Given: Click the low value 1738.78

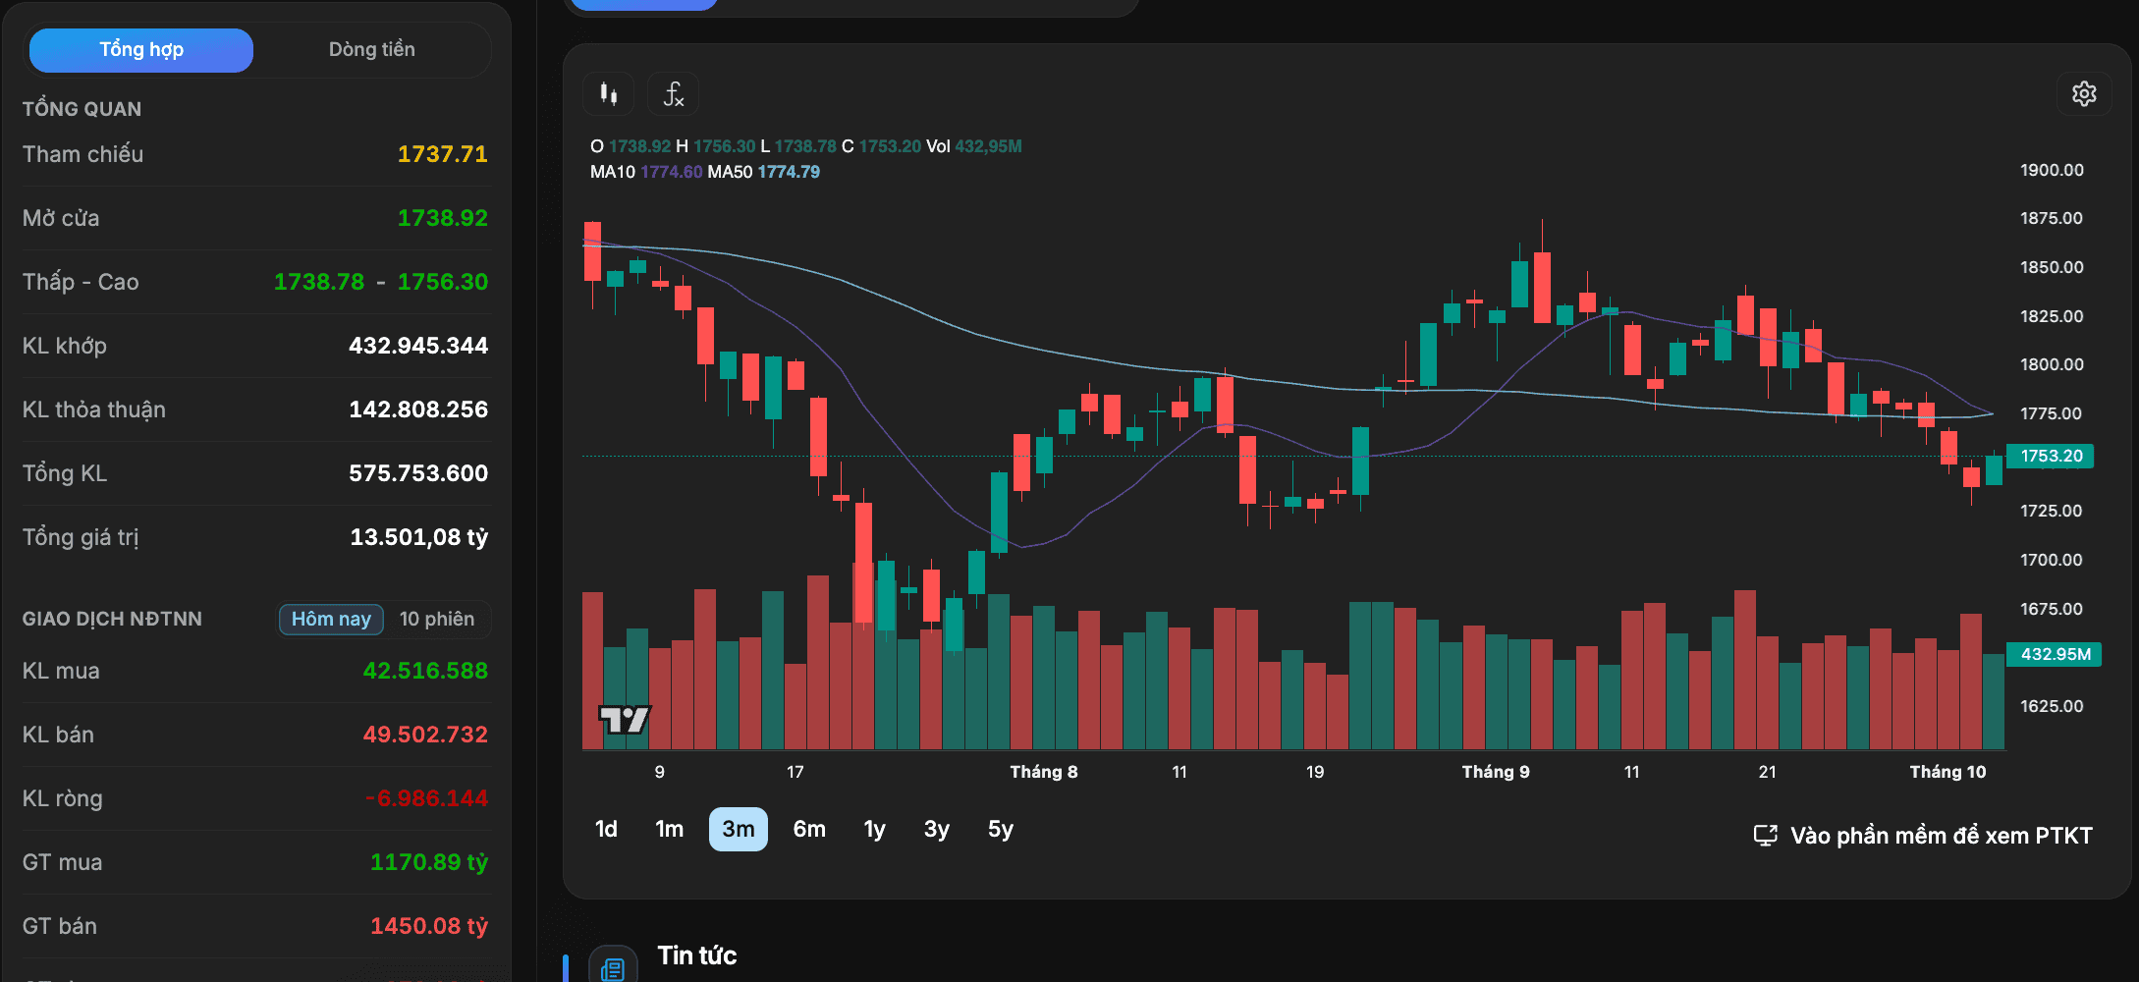Looking at the screenshot, I should [x=318, y=282].
